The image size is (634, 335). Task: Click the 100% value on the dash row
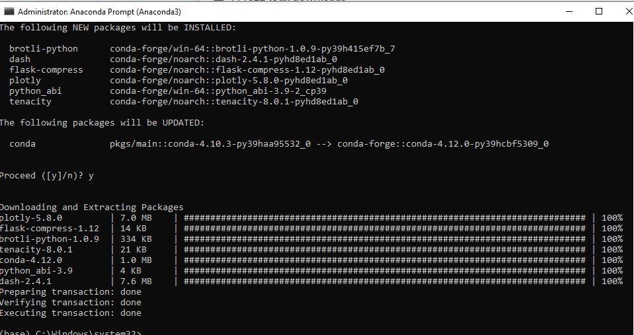pyautogui.click(x=612, y=281)
